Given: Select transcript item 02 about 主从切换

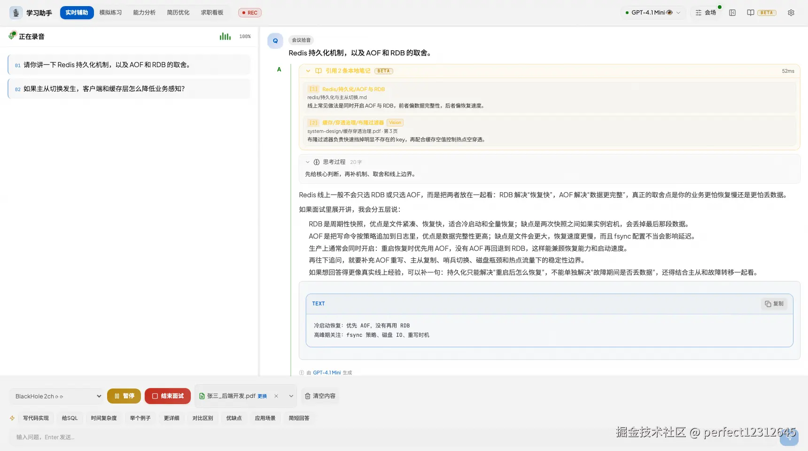Looking at the screenshot, I should pos(129,89).
